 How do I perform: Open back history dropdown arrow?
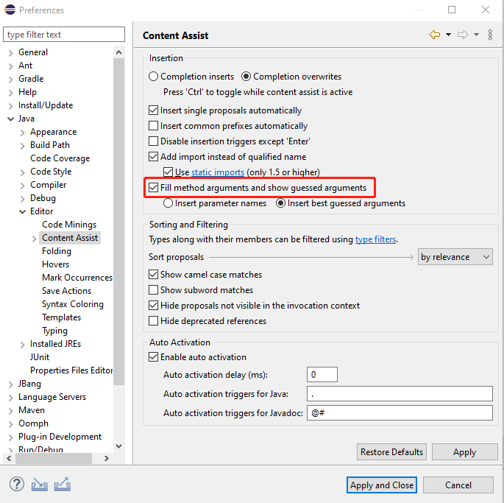[448, 35]
